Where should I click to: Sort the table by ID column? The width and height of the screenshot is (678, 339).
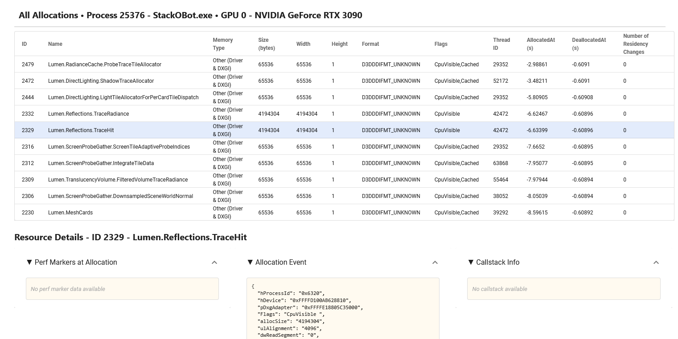tap(24, 44)
